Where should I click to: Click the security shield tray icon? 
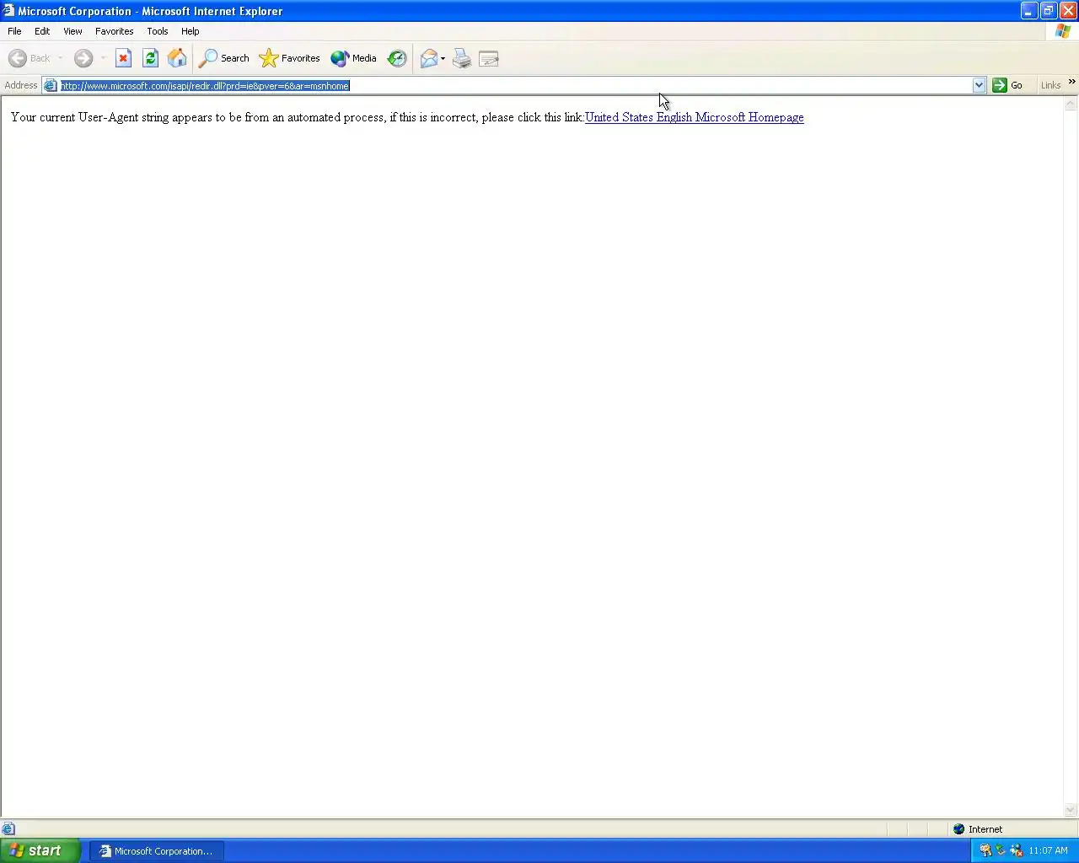pyautogui.click(x=985, y=850)
